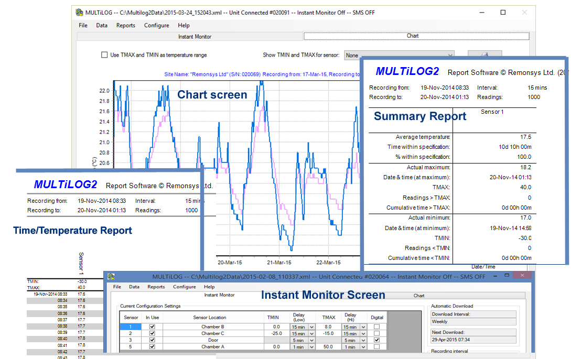This screenshot has height=359, width=581.
Task: Click Sensor Location cell 'Door'
Action: [213, 340]
